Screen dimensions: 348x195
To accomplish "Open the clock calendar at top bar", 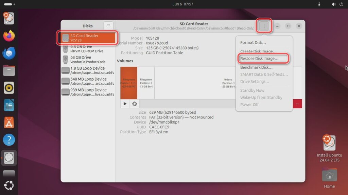I will 183,4.
